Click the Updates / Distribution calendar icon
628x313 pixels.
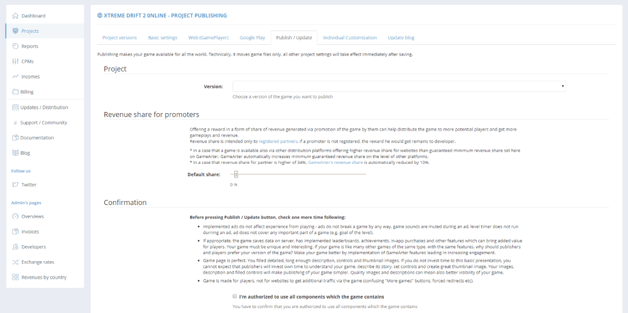[15, 108]
